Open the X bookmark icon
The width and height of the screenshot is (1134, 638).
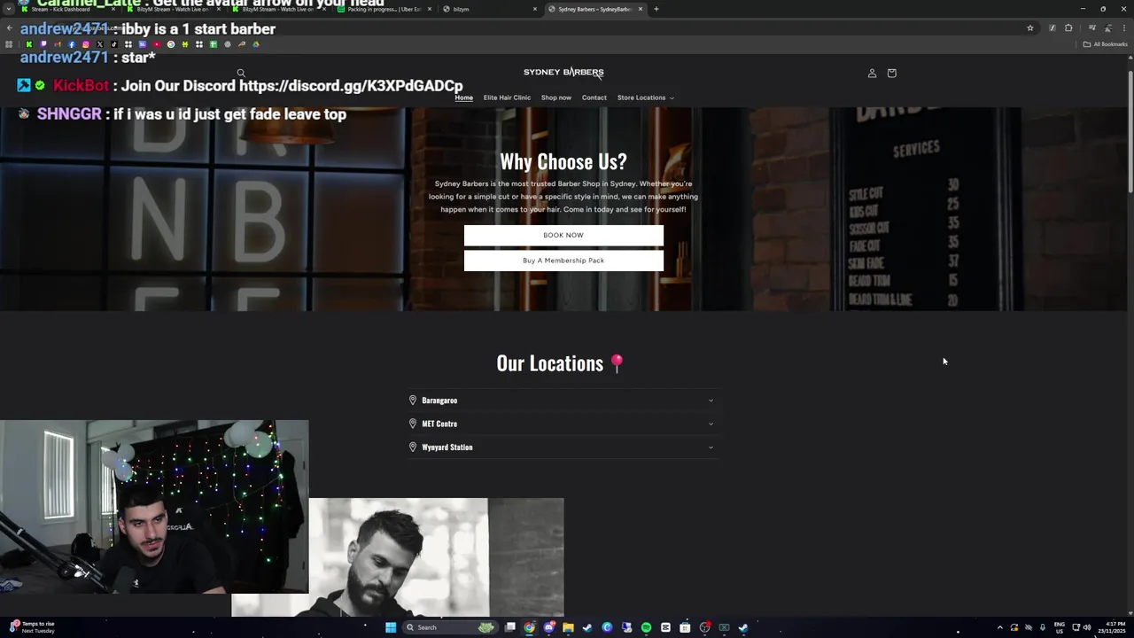point(100,44)
